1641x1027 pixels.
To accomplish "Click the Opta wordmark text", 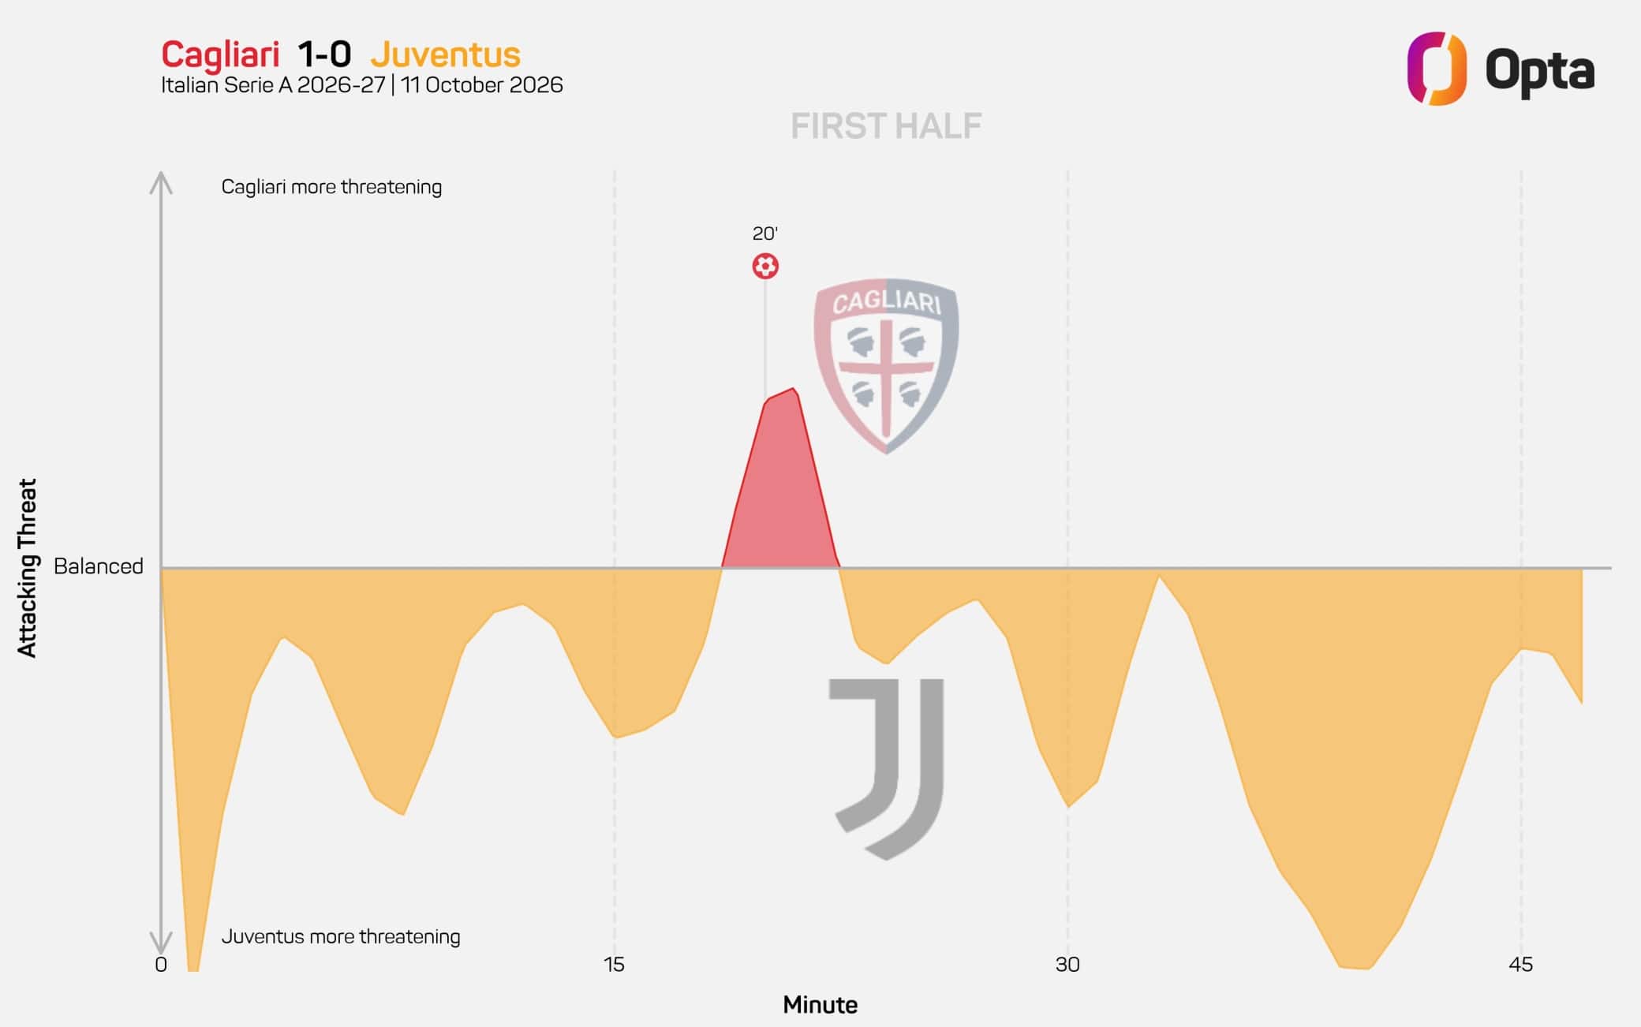I will click(x=1539, y=73).
